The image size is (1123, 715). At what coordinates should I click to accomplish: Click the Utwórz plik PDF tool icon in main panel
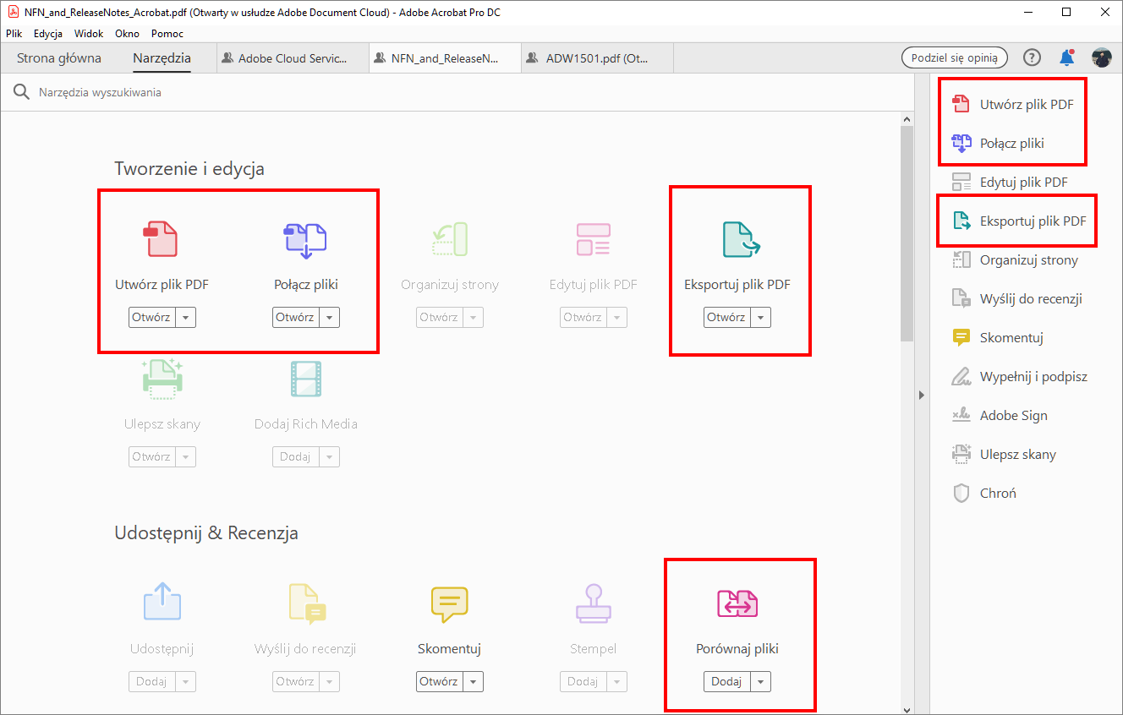(x=162, y=238)
